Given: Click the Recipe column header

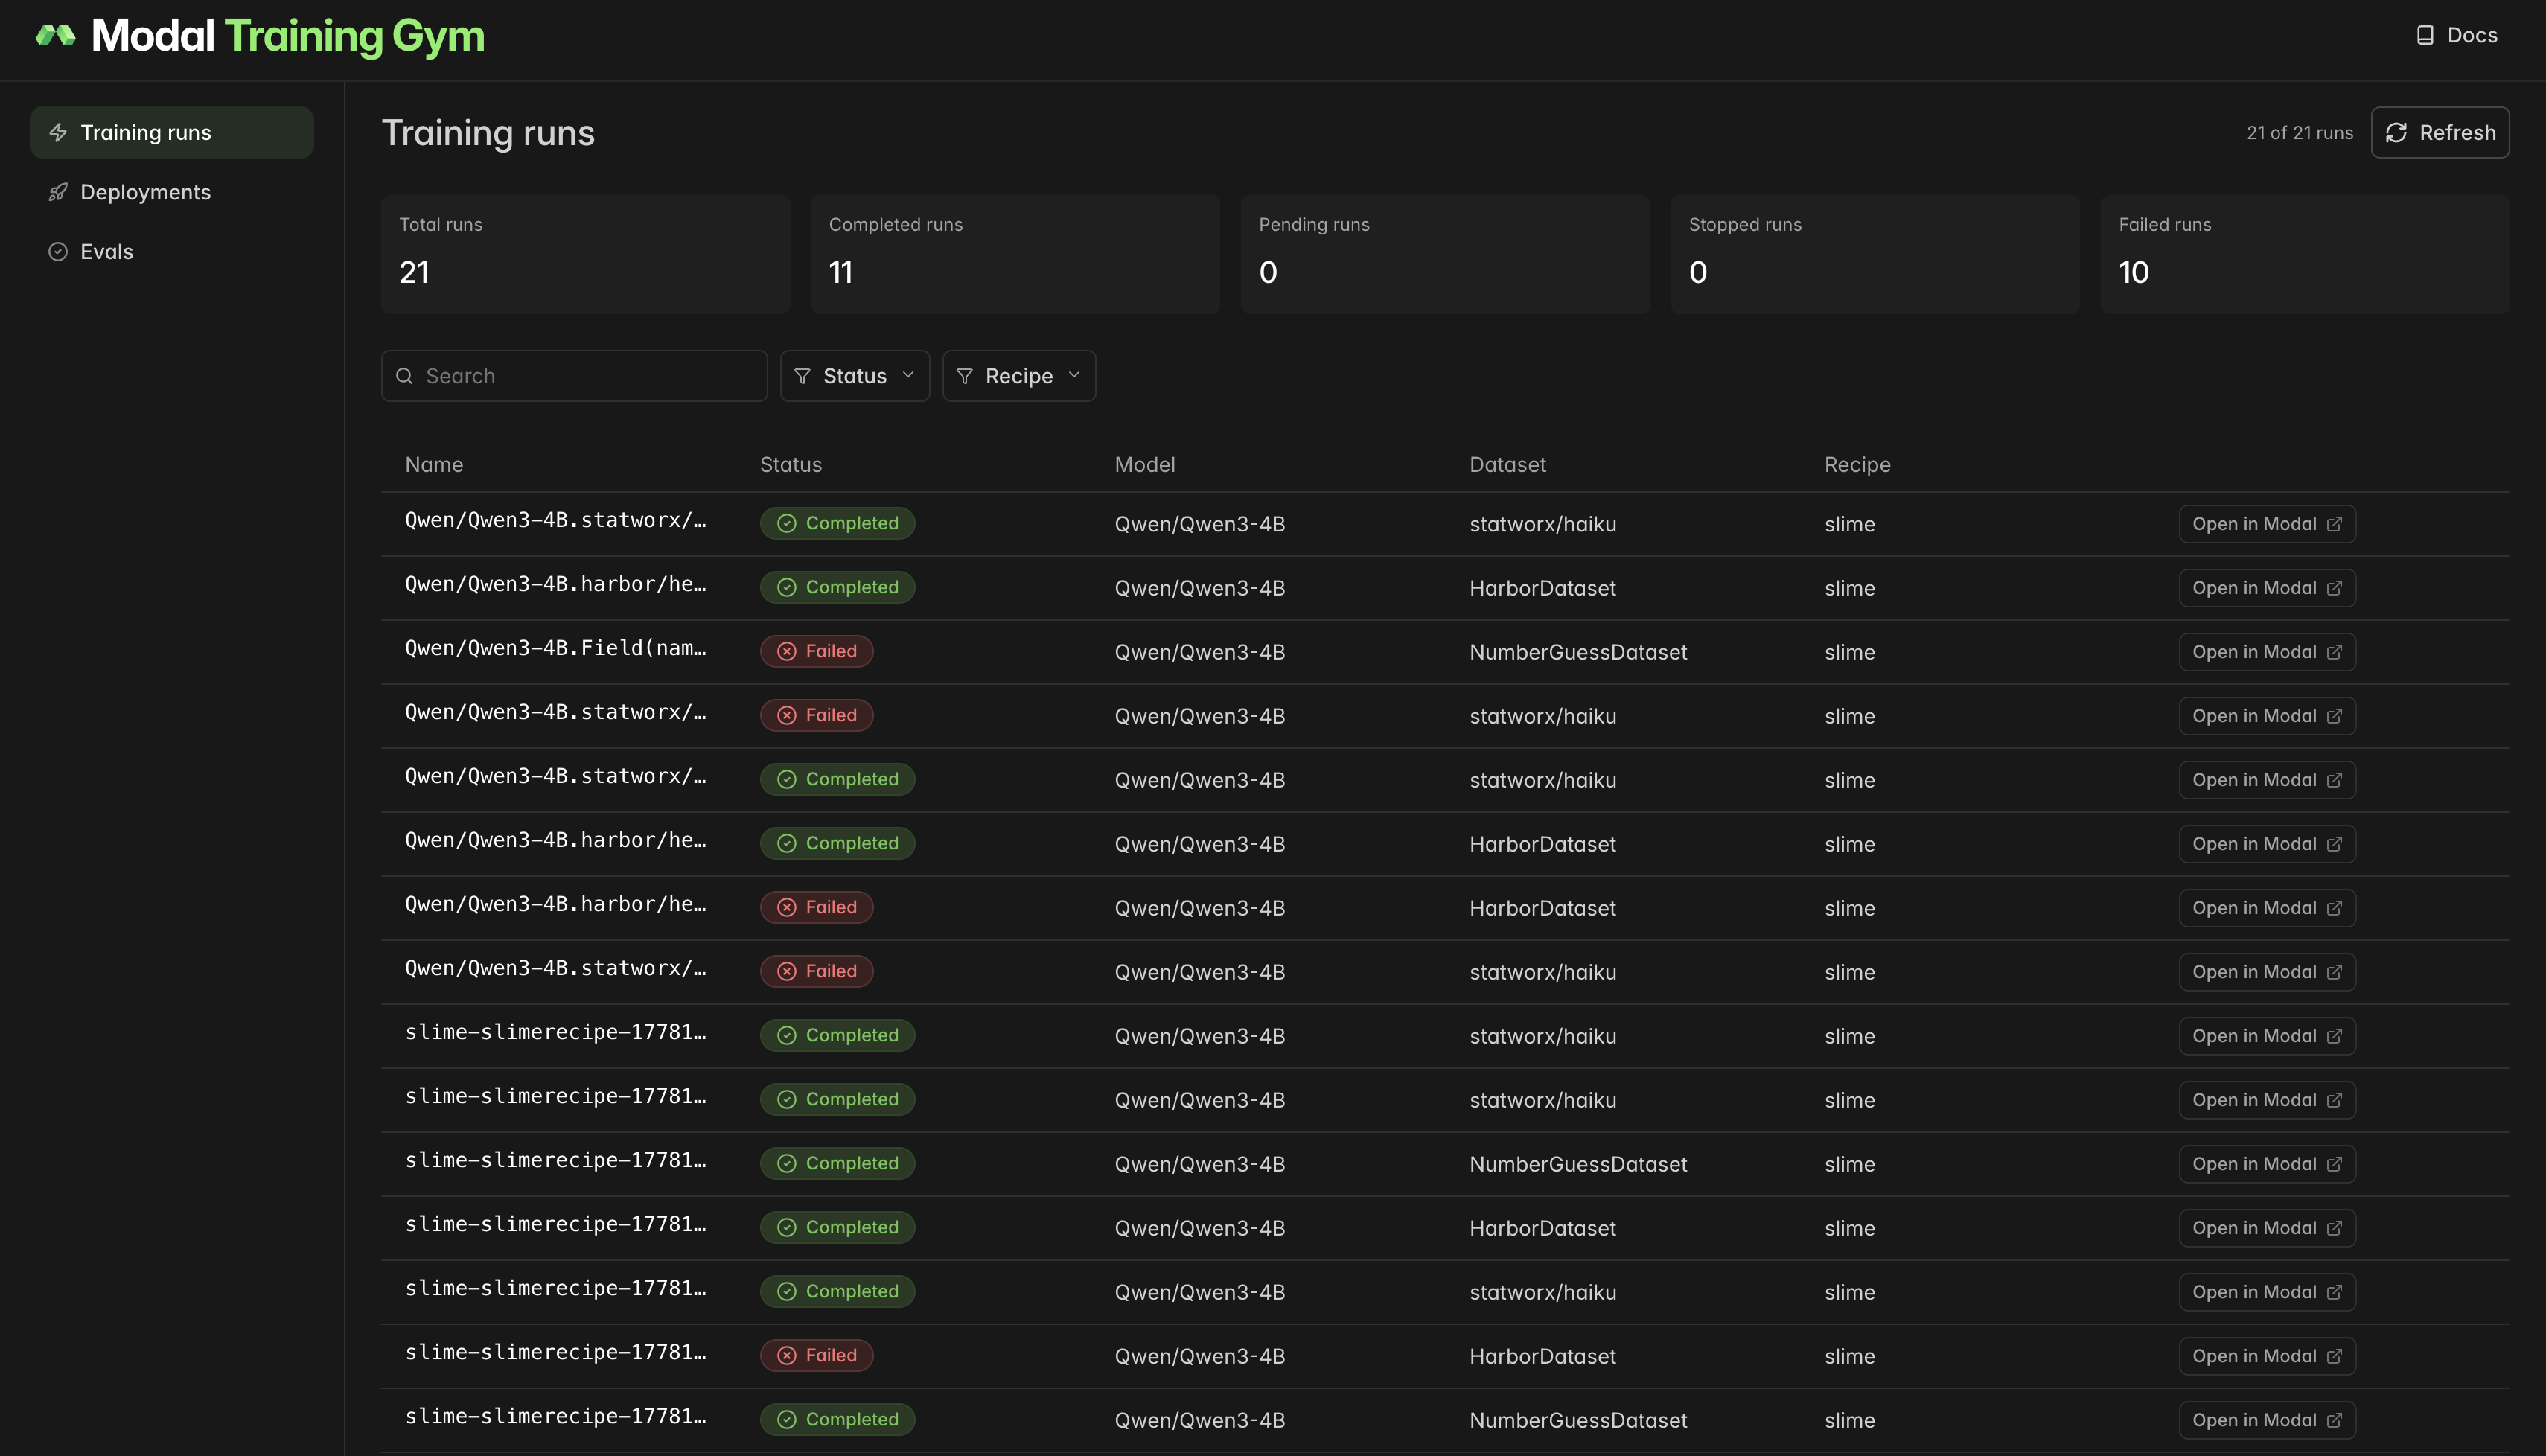Looking at the screenshot, I should pos(1857,464).
